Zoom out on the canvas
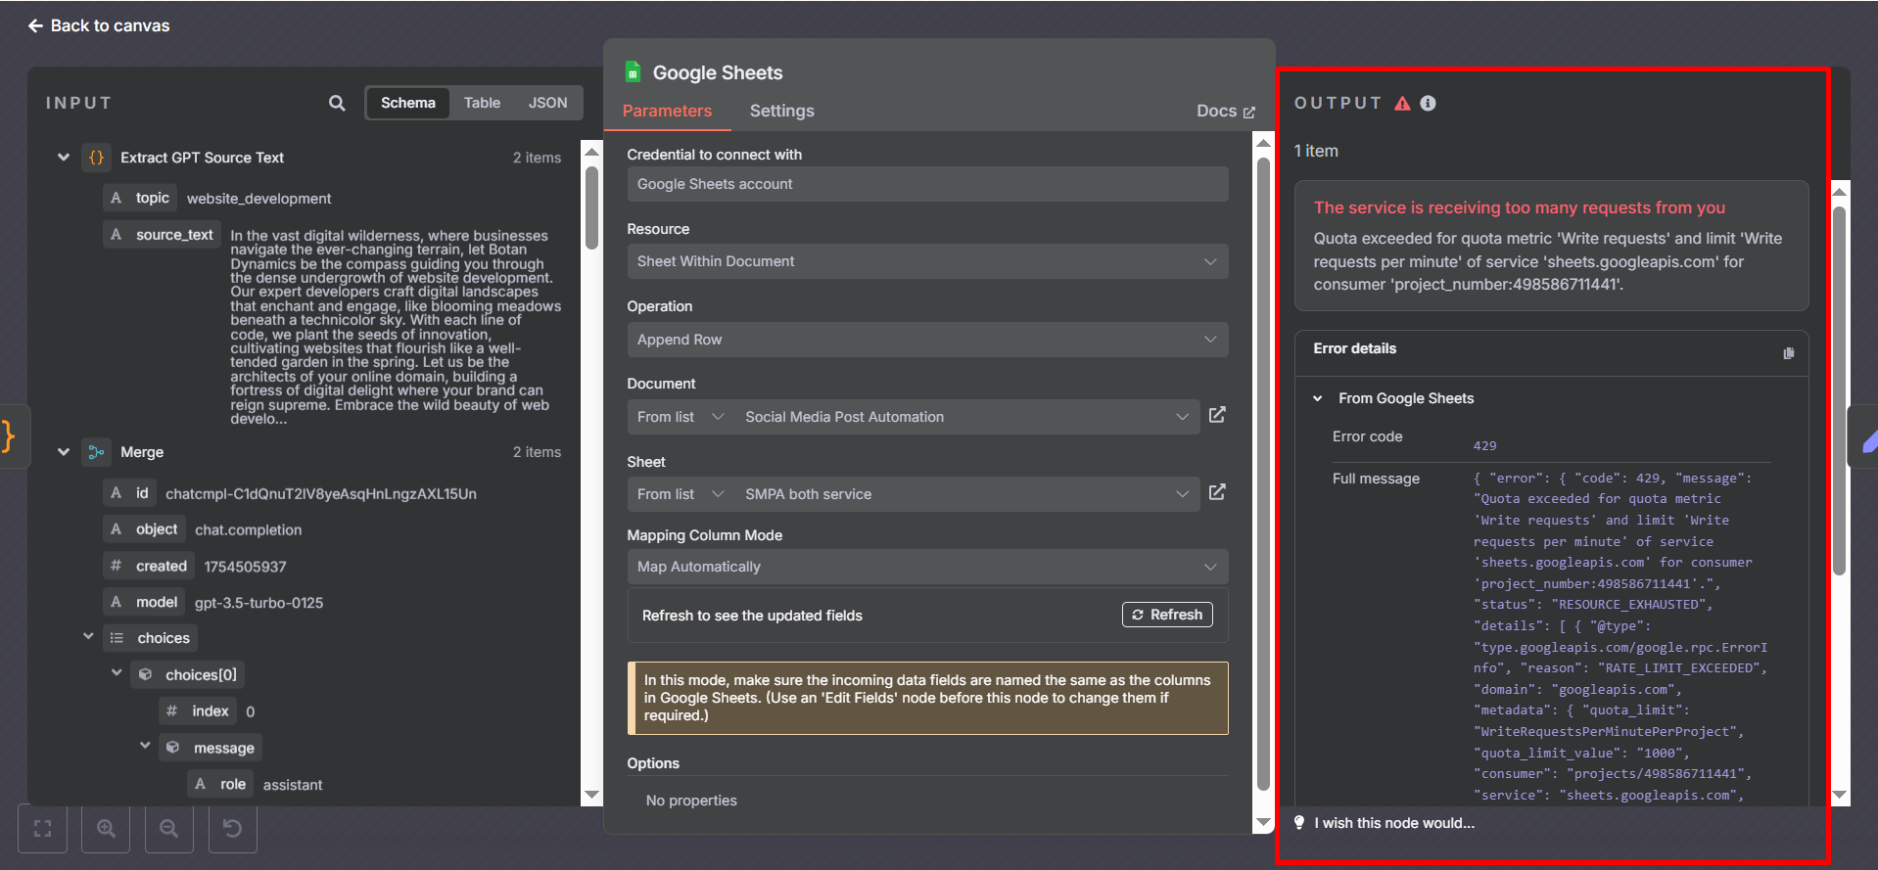The width and height of the screenshot is (1878, 870). pos(169,829)
